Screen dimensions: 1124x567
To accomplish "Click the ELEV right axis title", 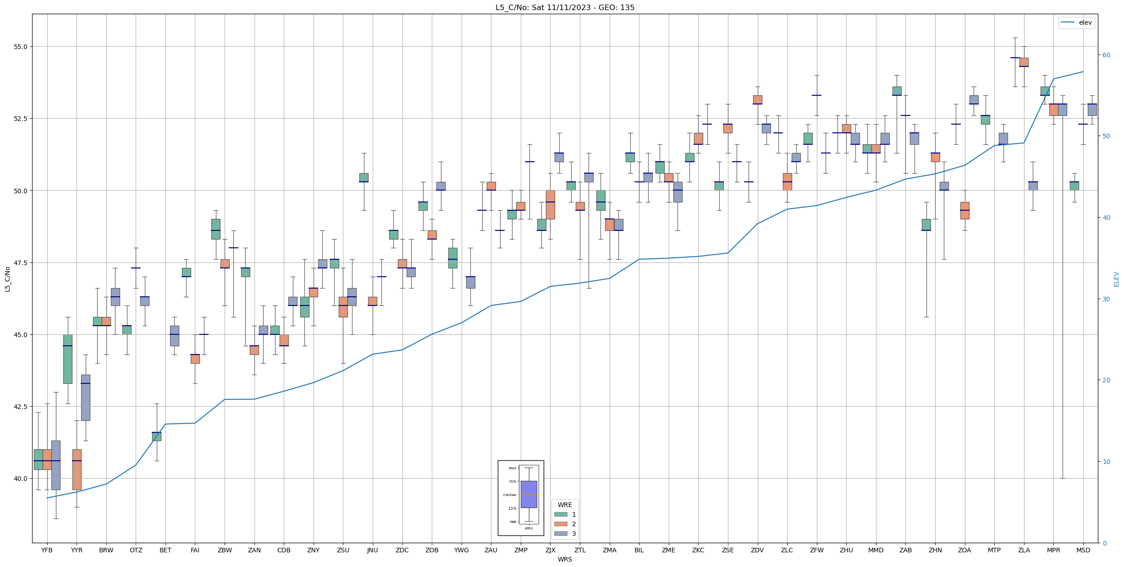I will [x=1116, y=279].
